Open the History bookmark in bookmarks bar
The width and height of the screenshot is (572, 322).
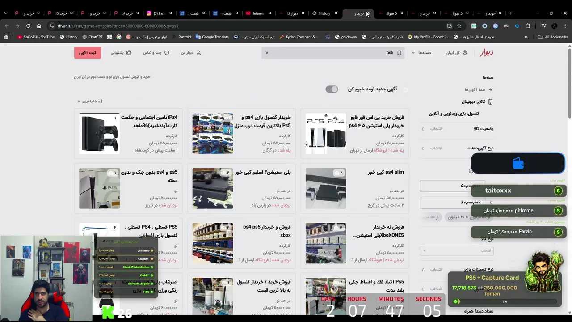[68, 37]
